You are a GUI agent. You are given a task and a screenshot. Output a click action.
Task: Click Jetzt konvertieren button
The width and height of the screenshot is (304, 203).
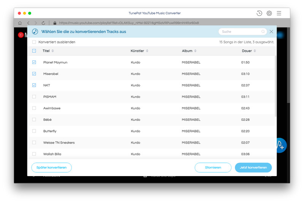coord(253,167)
